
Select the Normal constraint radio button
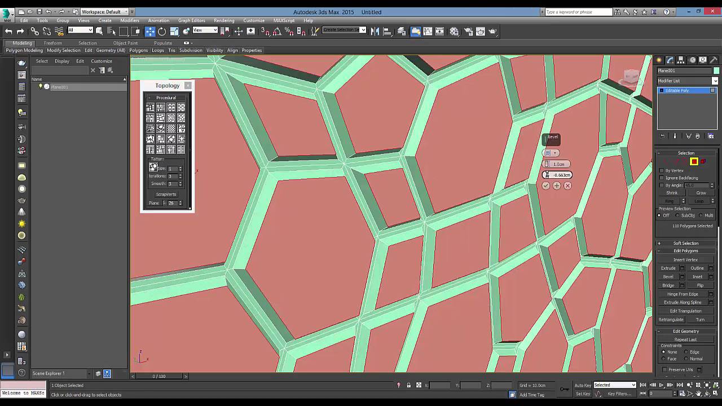pos(686,359)
